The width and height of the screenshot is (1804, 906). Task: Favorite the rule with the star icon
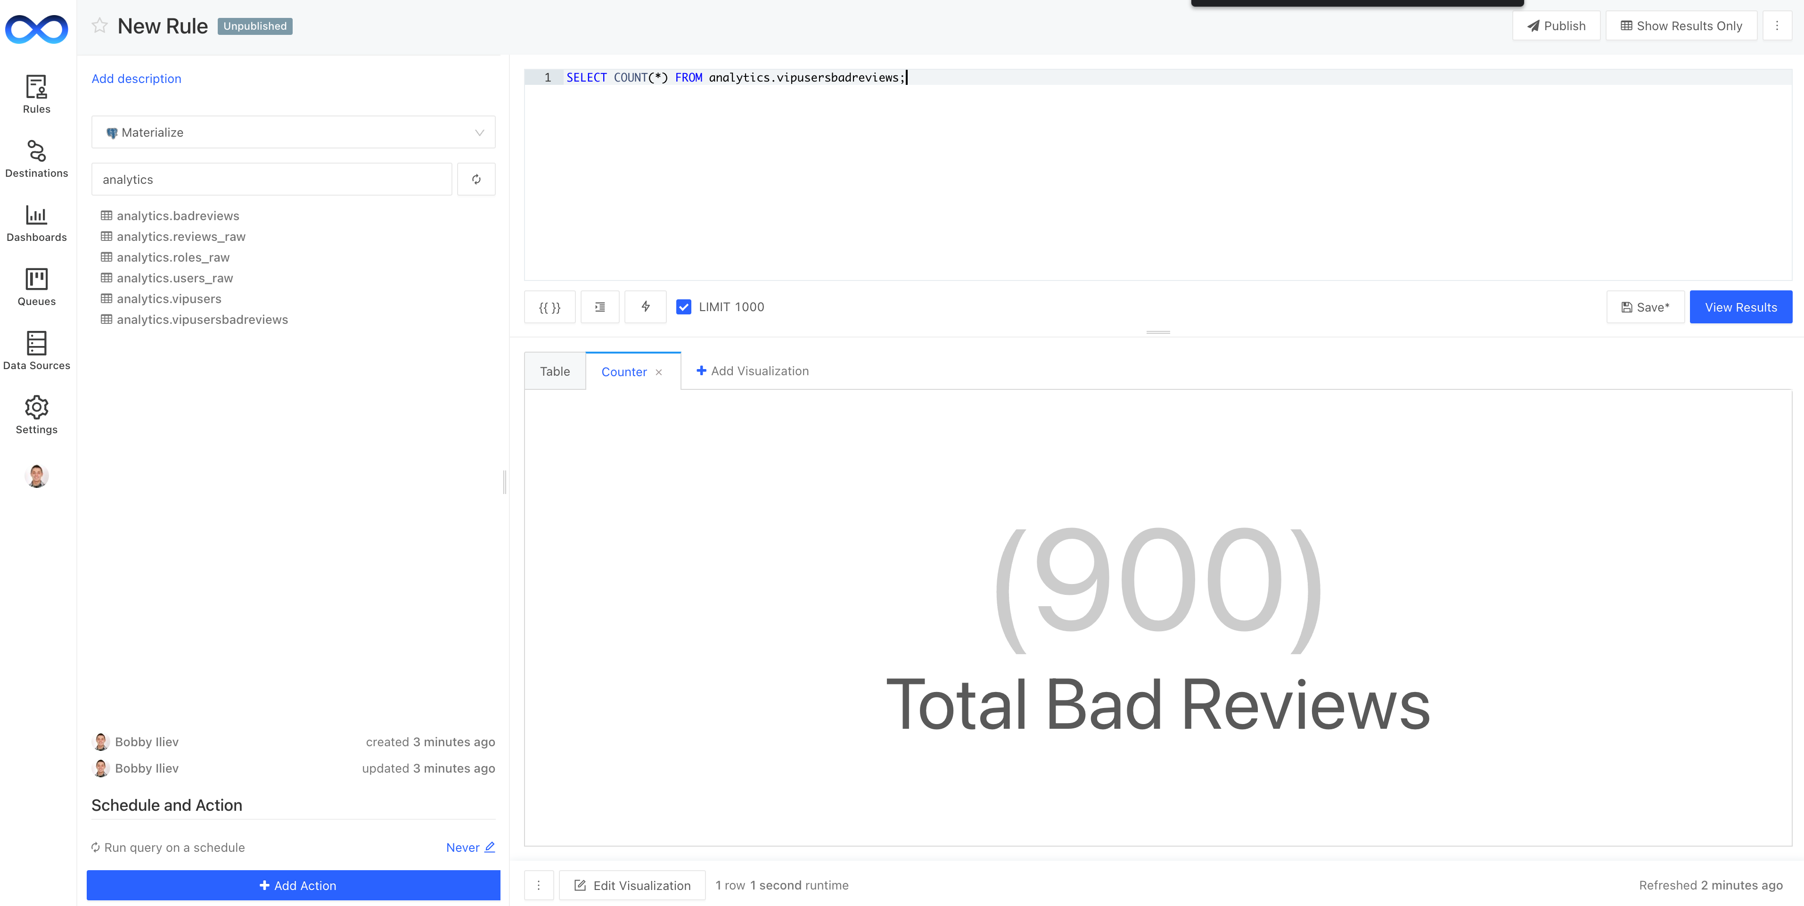[x=99, y=26]
